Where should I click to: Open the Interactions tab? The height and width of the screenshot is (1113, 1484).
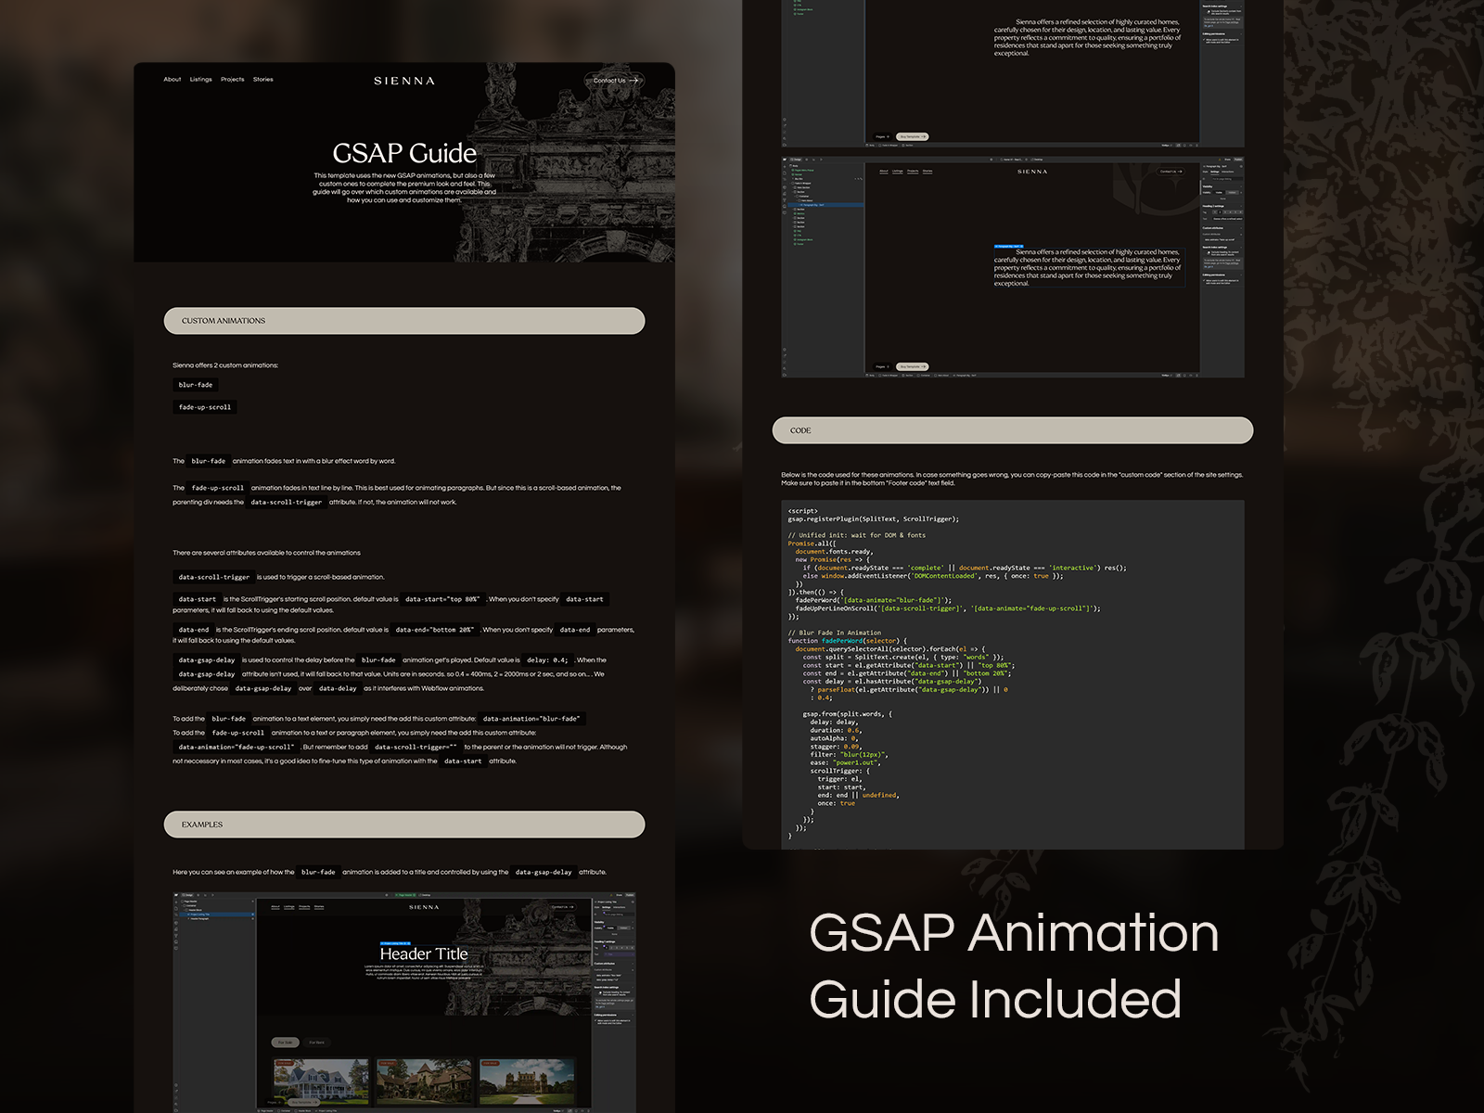[x=1230, y=172]
